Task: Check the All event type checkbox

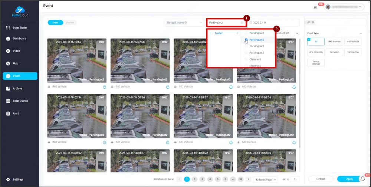Action: [309, 39]
